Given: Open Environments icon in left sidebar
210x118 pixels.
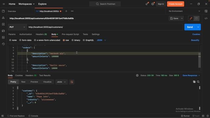Looking at the screenshot, I should click(3, 24).
